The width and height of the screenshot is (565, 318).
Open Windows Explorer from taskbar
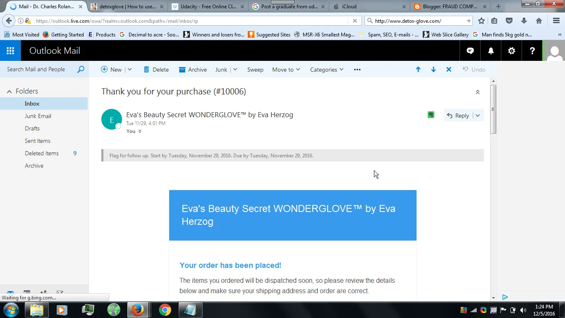[x=37, y=310]
